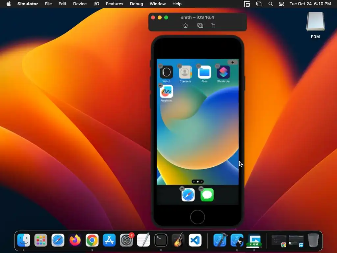Viewport: 337px width, 253px height.
Task: Open the Edit menu
Action: [x=62, y=4]
